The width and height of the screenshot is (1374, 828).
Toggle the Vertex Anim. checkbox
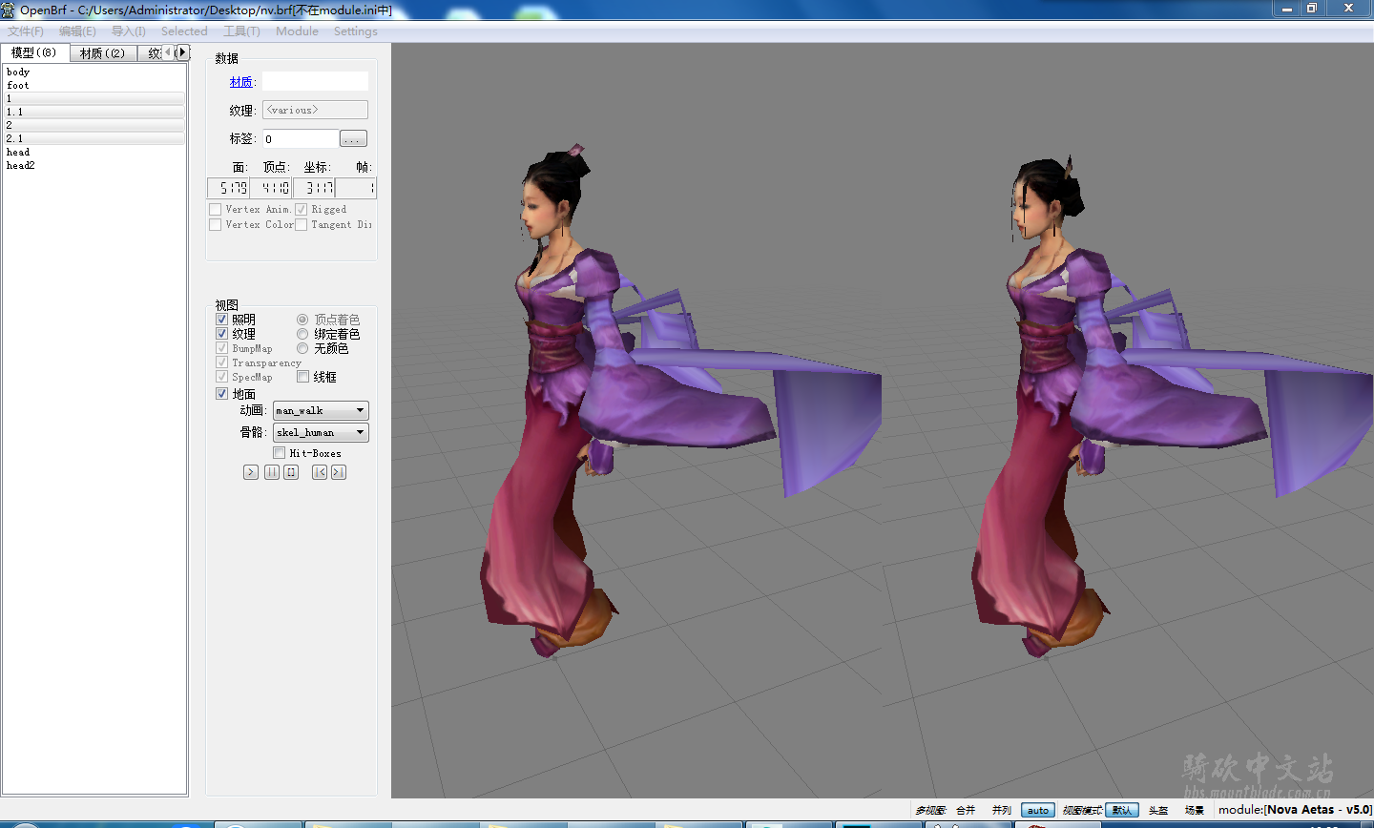(x=215, y=210)
